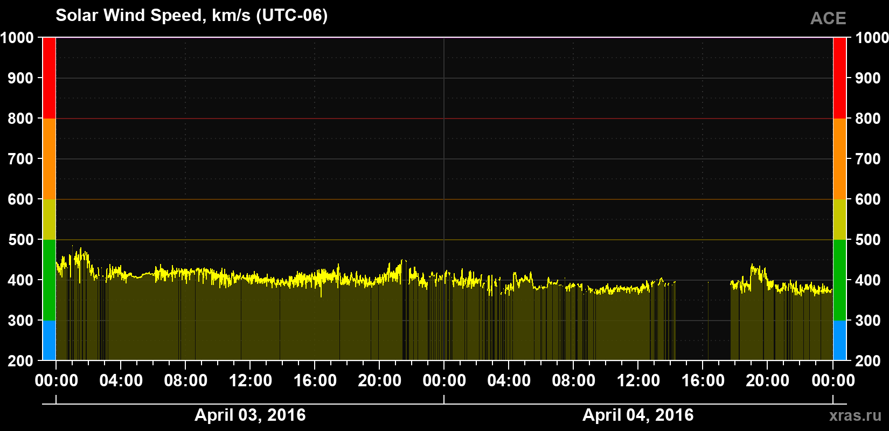The image size is (889, 431).
Task: Click the isolated data spike at 16:00 April 04
Action: (x=708, y=321)
